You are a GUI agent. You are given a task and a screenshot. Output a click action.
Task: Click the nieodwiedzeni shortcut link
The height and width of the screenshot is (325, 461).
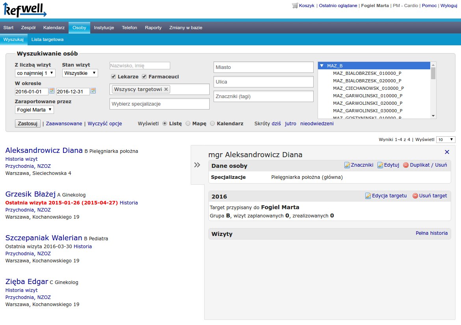pyautogui.click(x=317, y=124)
